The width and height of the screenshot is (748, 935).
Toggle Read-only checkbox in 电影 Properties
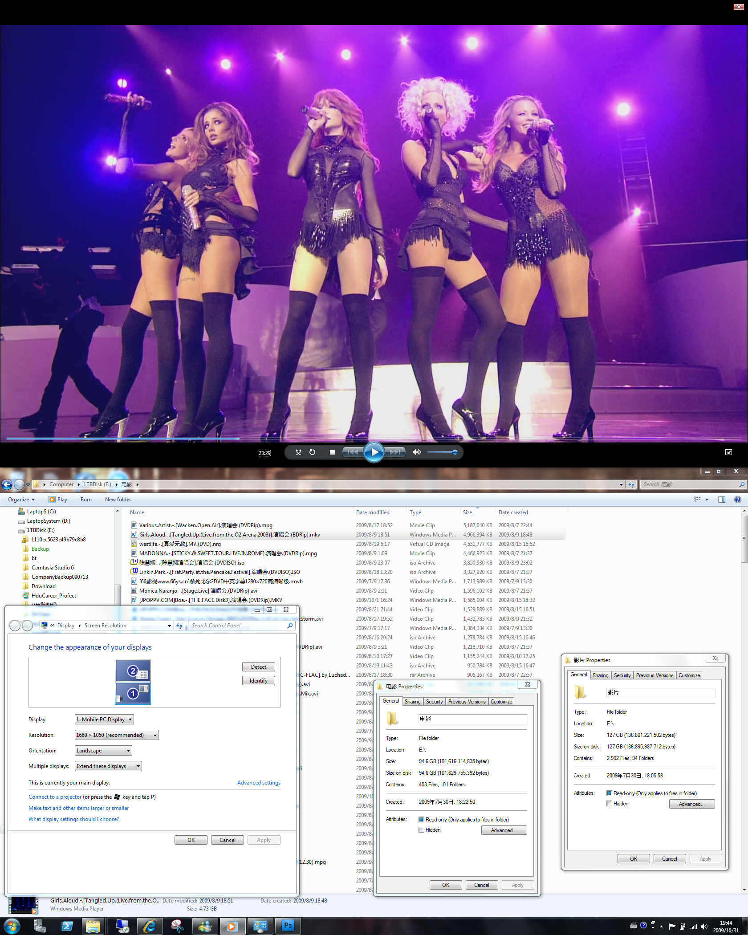point(421,819)
